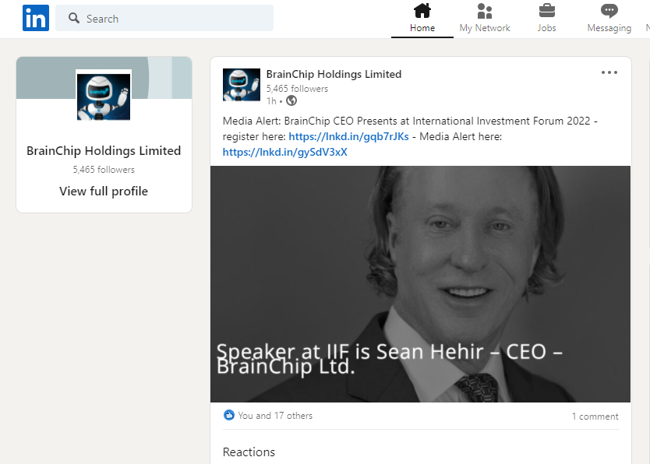The height and width of the screenshot is (464, 650).
Task: Open the 1 comment link
Action: (595, 417)
